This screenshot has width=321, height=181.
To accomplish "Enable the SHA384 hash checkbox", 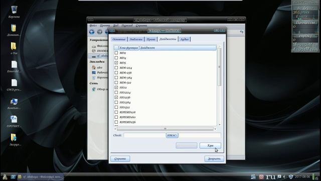I will (116, 102).
